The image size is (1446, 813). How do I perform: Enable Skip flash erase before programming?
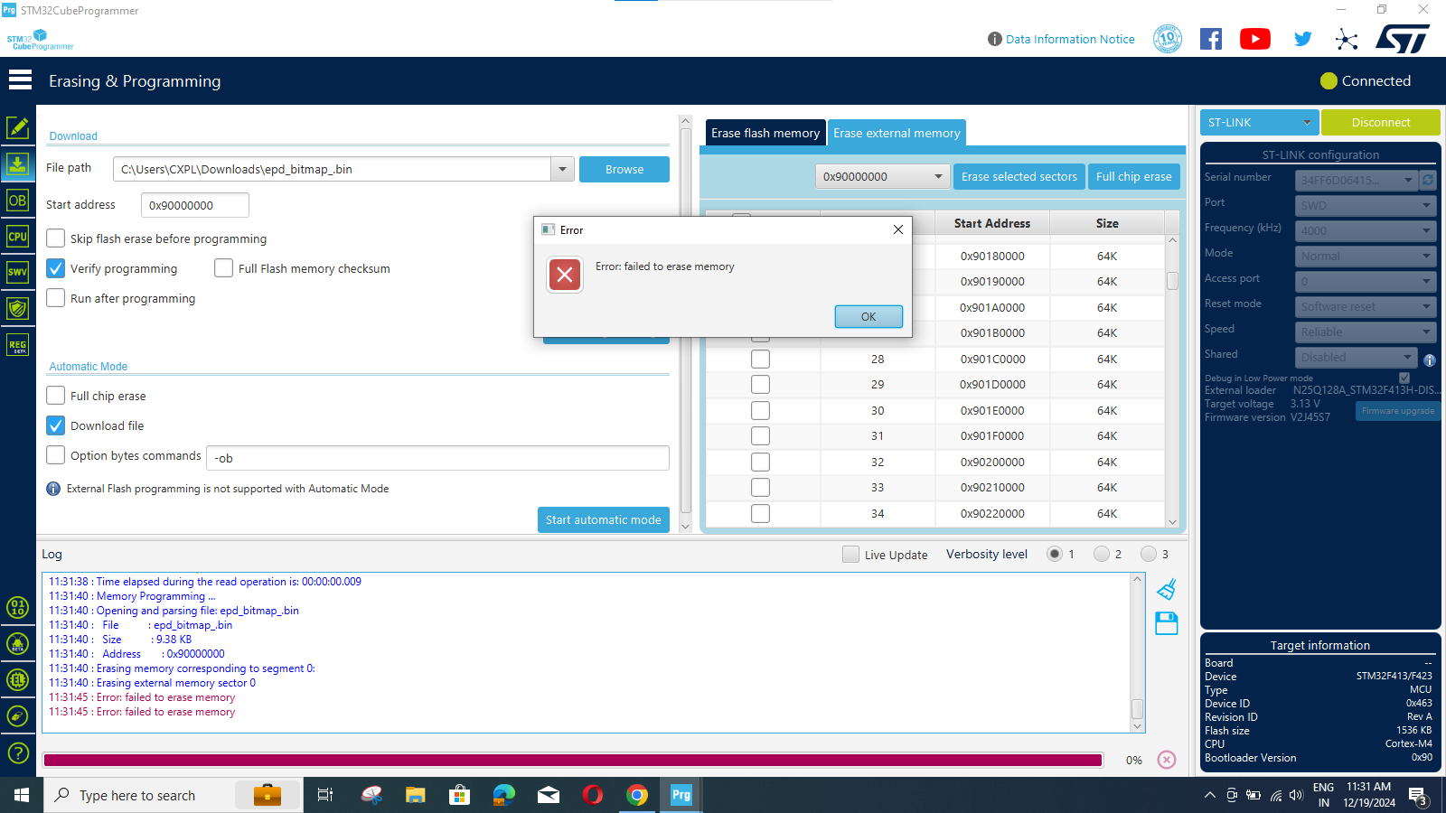coord(56,238)
